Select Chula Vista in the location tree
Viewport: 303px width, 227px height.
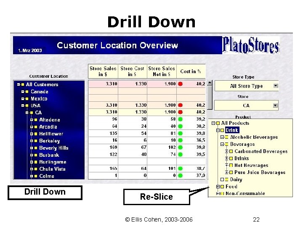[x=52, y=169]
